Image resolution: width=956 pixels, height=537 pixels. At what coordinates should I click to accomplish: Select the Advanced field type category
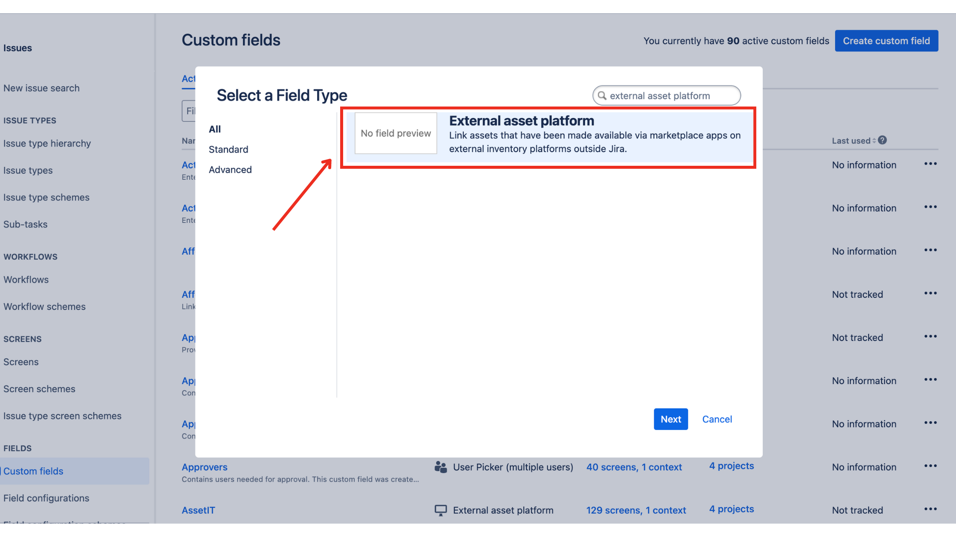click(x=230, y=170)
